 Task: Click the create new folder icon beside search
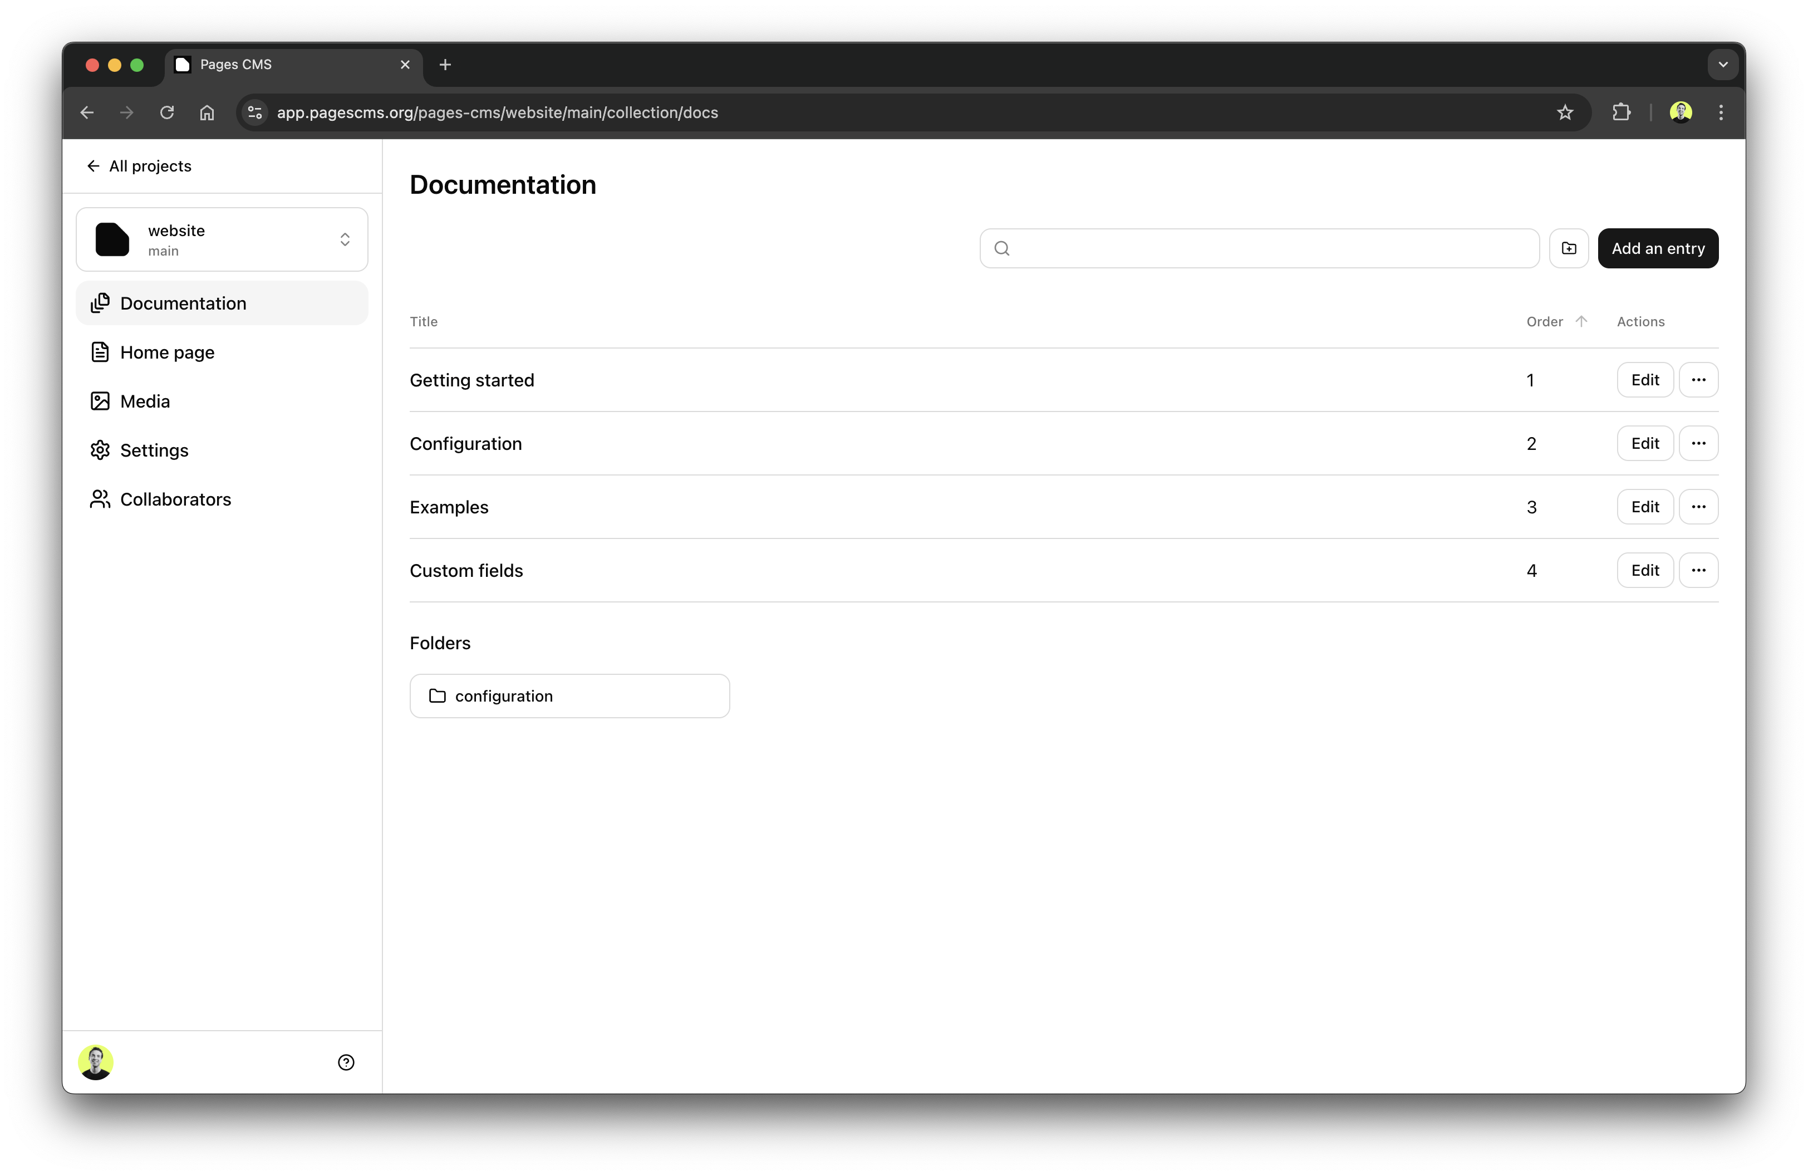pyautogui.click(x=1569, y=248)
